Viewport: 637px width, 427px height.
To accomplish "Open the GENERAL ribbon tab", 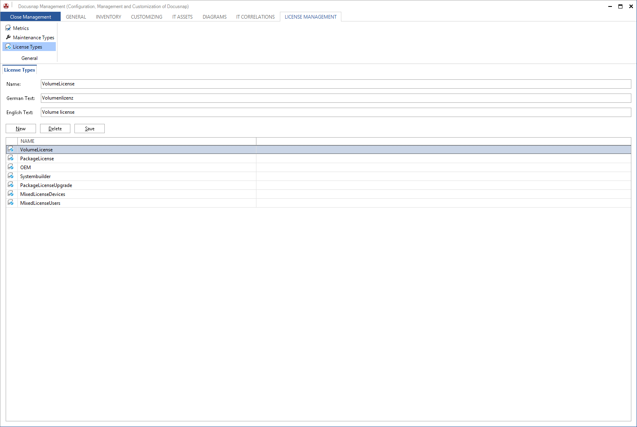I will [x=76, y=17].
